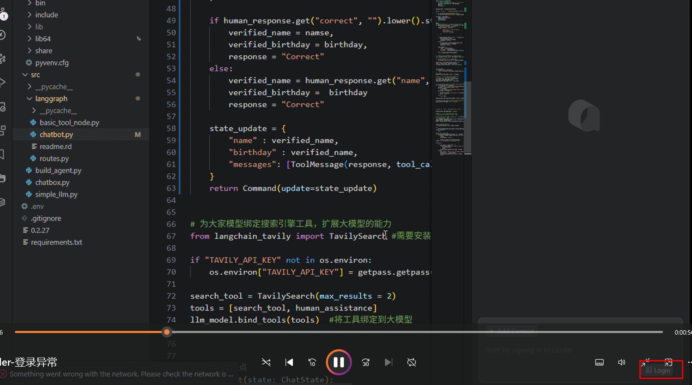Jump to the next track
This screenshot has height=385, width=692.
coord(388,362)
